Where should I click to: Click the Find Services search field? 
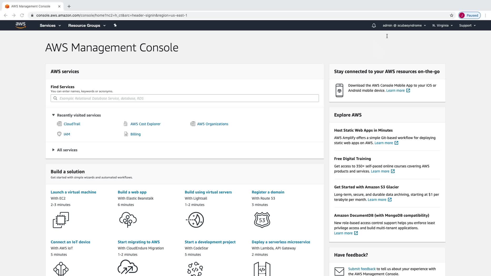coord(185,98)
